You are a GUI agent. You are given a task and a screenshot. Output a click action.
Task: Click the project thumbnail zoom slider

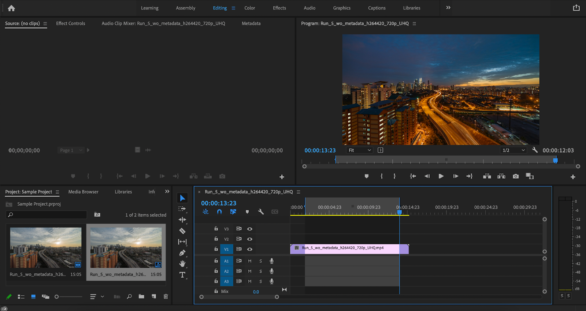click(57, 297)
